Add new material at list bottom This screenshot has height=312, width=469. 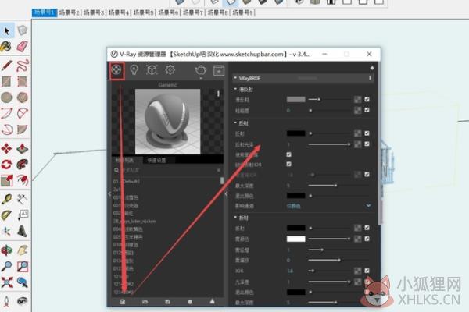click(123, 302)
